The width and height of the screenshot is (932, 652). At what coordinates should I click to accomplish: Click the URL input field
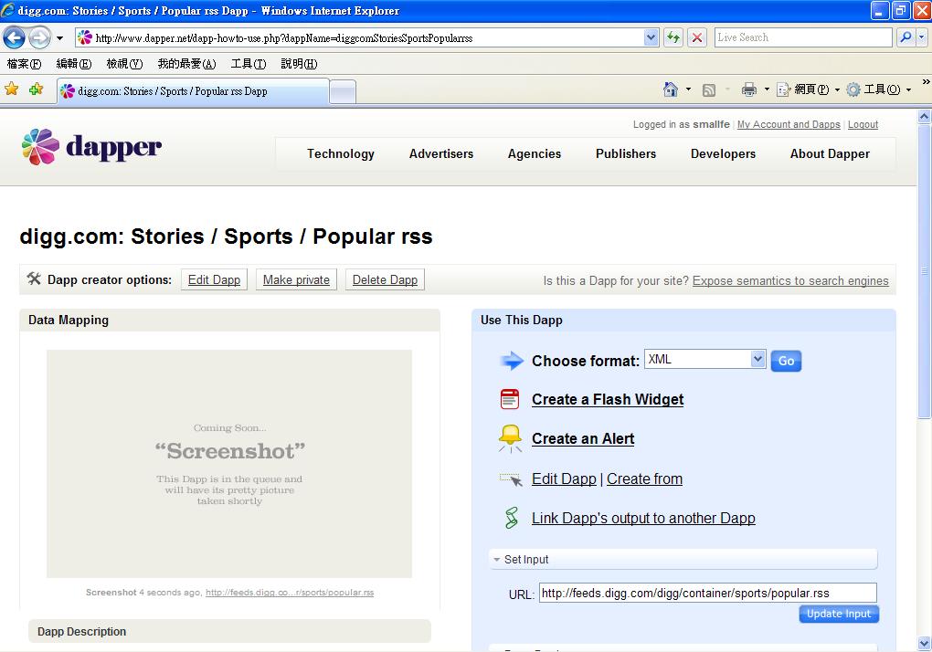pyautogui.click(x=707, y=594)
